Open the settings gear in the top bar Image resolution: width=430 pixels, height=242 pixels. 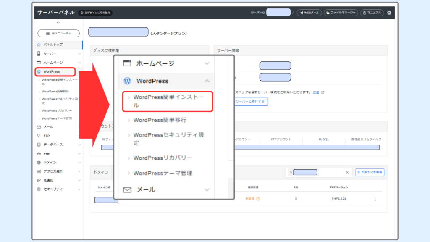388,13
